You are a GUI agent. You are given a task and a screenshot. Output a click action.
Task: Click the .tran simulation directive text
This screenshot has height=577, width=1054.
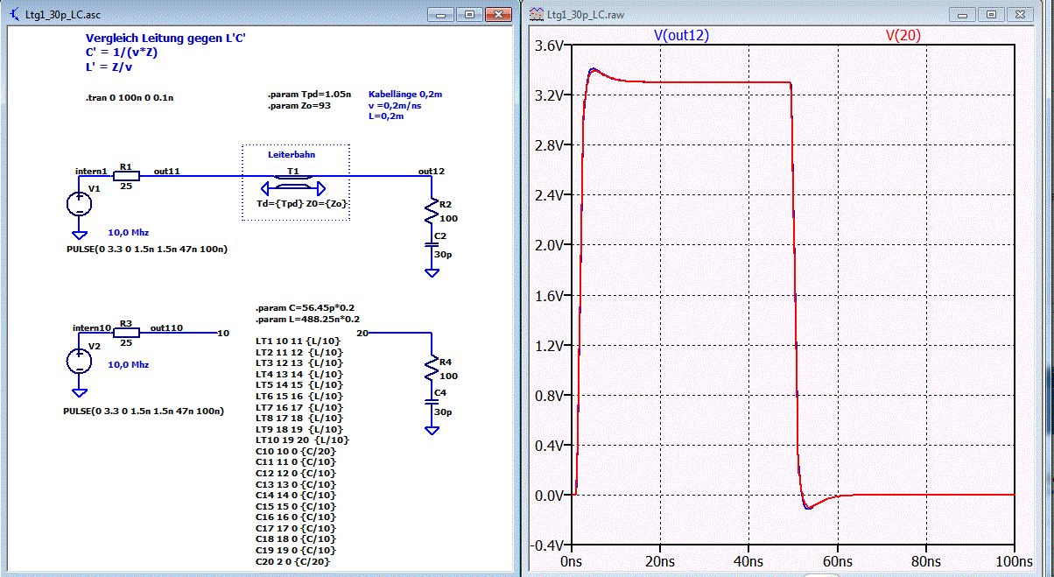pos(130,99)
